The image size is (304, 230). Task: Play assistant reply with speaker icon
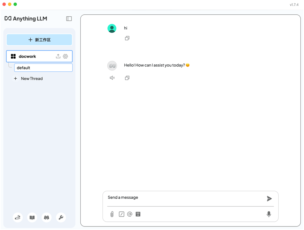point(112,78)
